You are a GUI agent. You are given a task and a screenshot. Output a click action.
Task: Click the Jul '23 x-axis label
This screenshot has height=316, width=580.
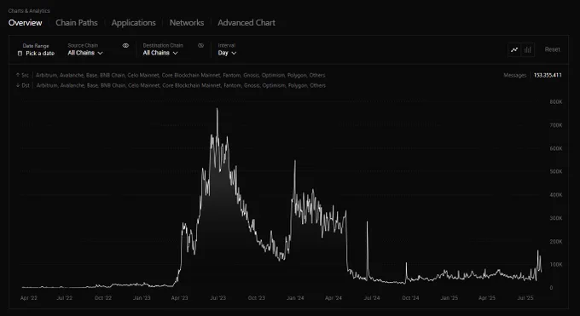pos(217,298)
